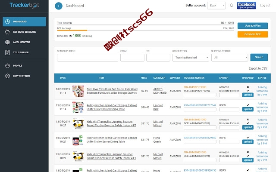Open the Shipping Status All dropdown
The height and width of the screenshot is (172, 276).
[230, 58]
